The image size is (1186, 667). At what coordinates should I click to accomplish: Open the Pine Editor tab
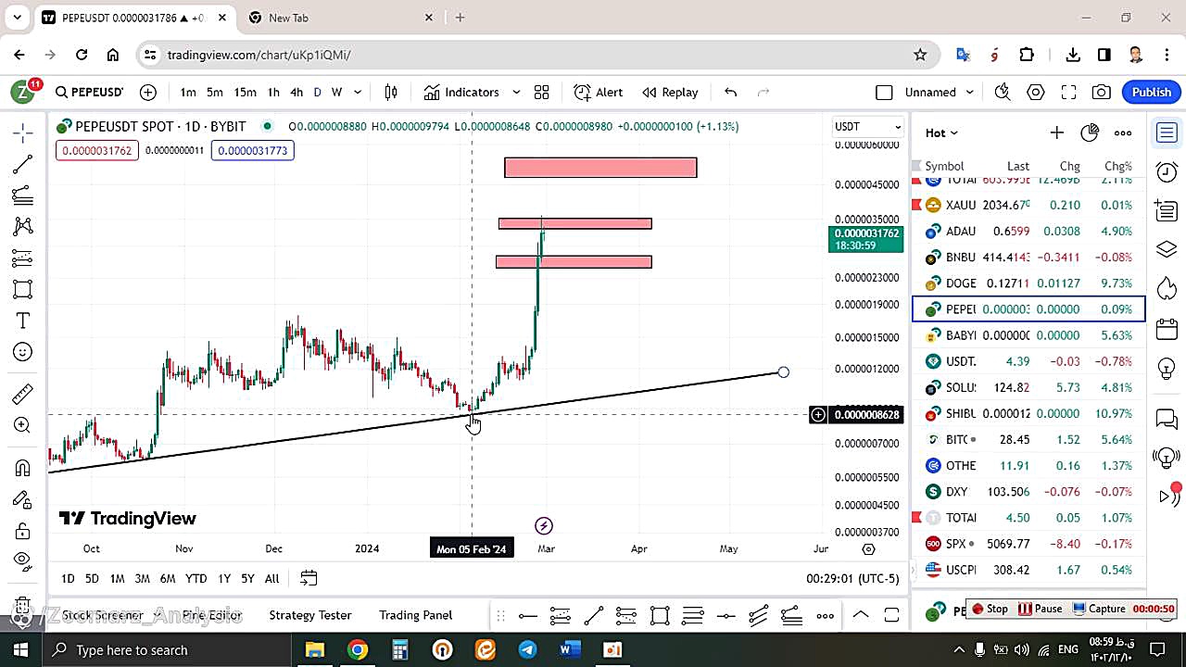(x=212, y=615)
